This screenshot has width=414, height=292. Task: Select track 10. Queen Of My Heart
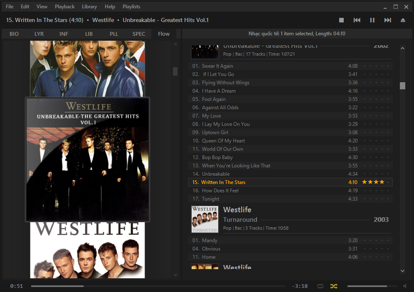[291, 140]
